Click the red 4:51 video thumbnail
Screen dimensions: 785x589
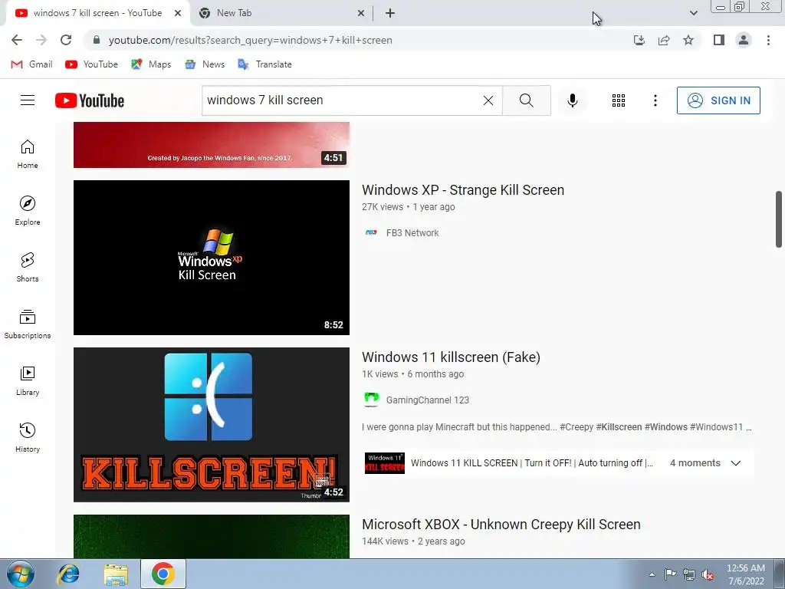(x=212, y=145)
